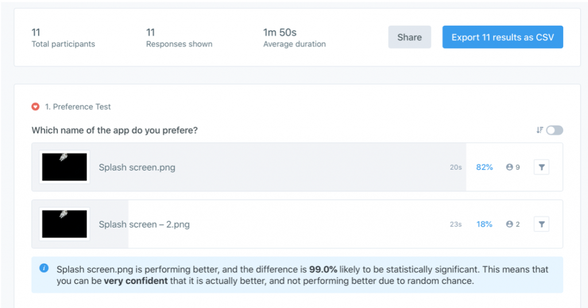Select the Splash screen.png file name
588x308 pixels.
[x=137, y=167]
